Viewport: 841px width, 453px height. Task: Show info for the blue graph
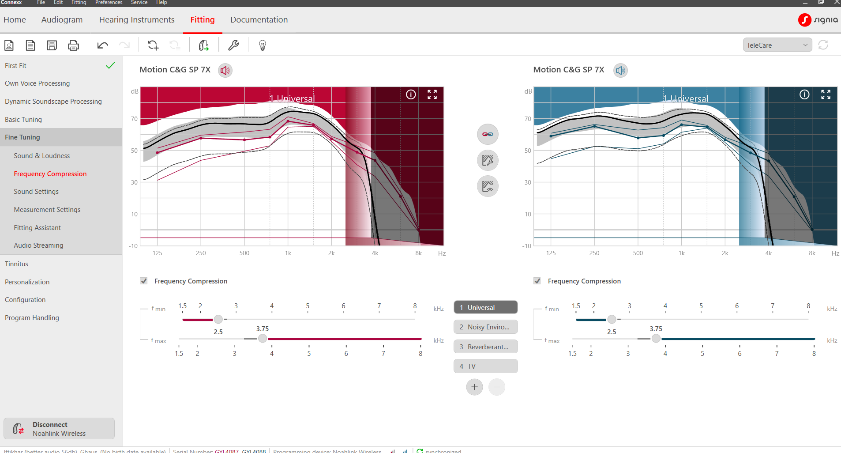pyautogui.click(x=804, y=94)
